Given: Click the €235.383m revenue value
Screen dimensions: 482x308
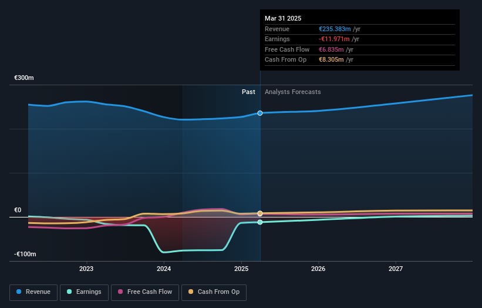Looking at the screenshot, I should pos(335,29).
